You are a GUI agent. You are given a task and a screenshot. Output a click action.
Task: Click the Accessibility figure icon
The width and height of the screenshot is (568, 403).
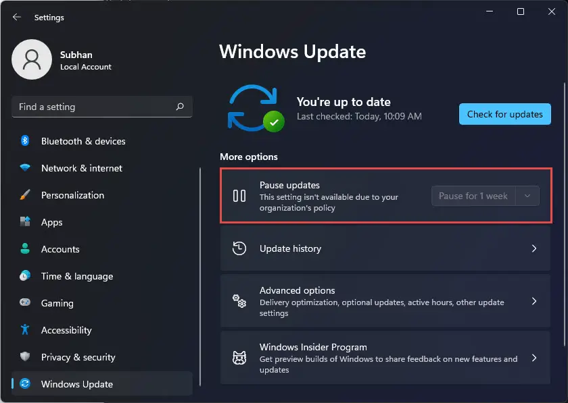[25, 329]
